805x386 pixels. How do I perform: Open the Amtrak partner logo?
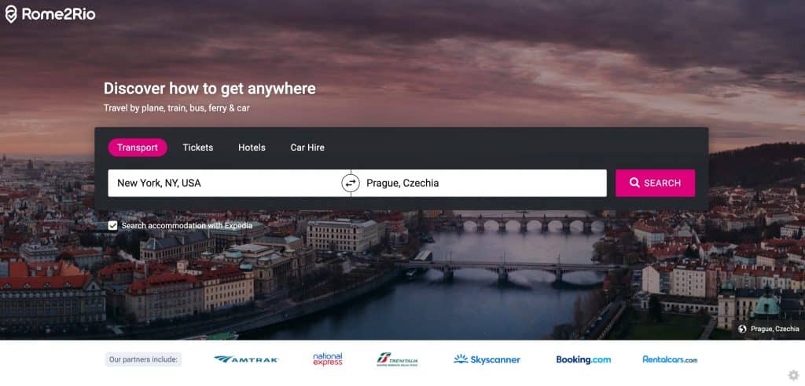click(x=246, y=359)
